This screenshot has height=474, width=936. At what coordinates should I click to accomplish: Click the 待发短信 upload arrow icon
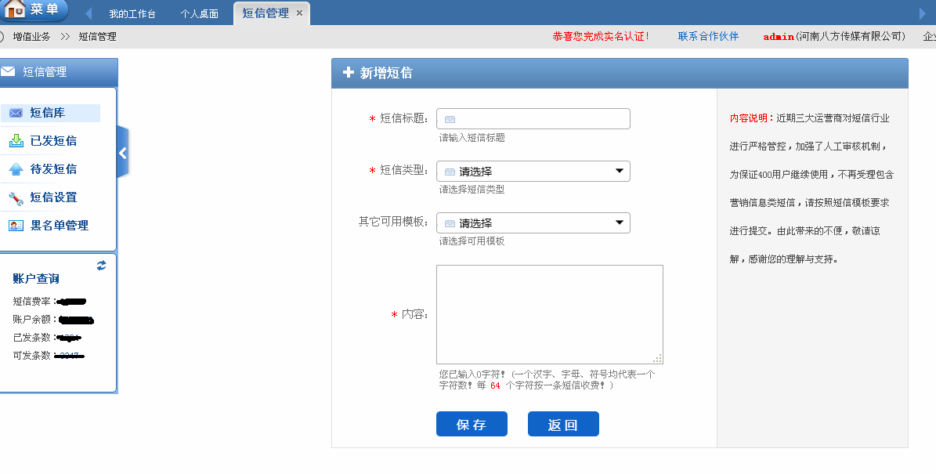(16, 169)
